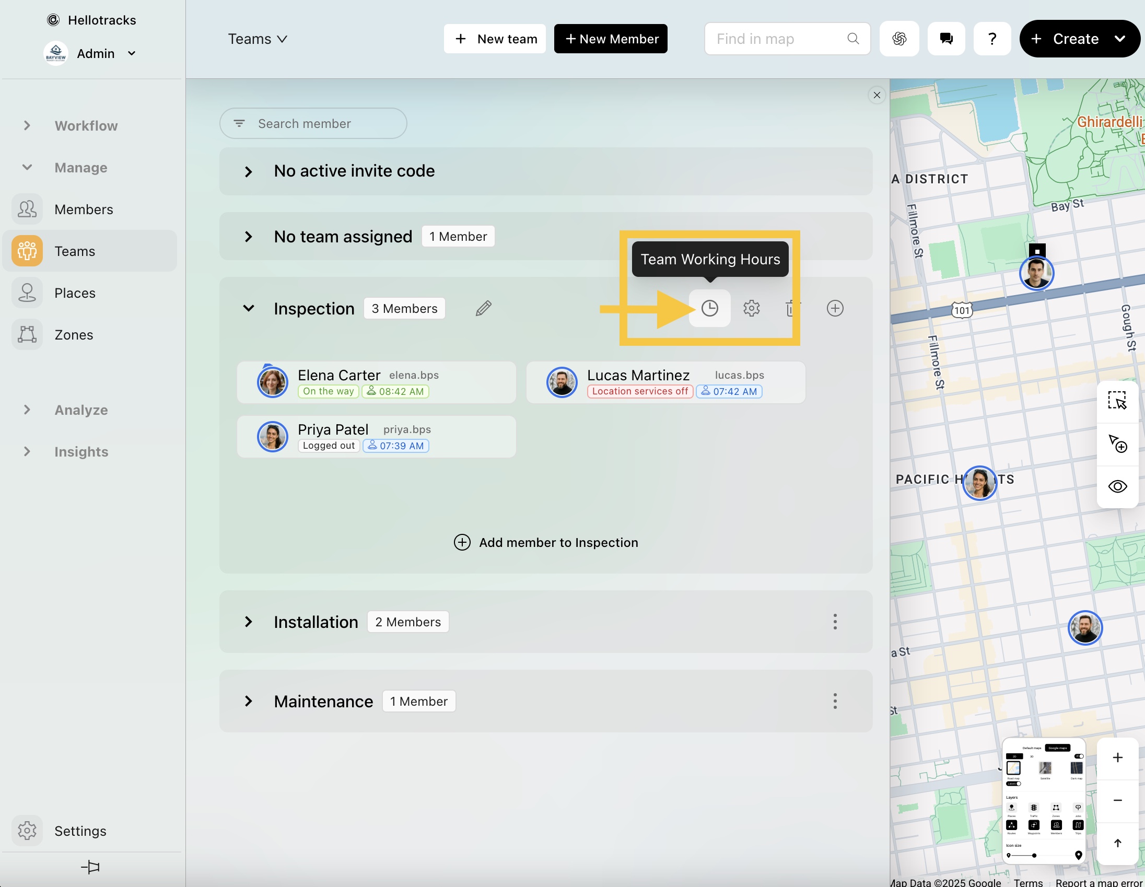Open Inspection team settings gear

[x=751, y=308]
